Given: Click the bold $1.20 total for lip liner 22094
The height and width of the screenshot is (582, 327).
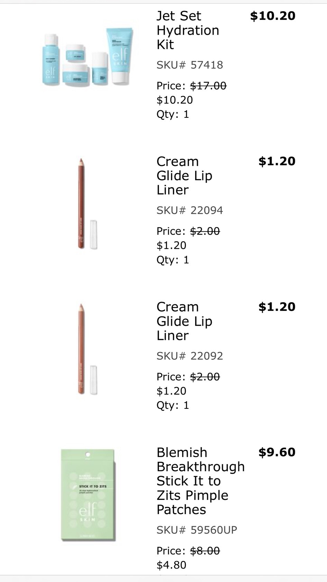Looking at the screenshot, I should [x=277, y=161].
